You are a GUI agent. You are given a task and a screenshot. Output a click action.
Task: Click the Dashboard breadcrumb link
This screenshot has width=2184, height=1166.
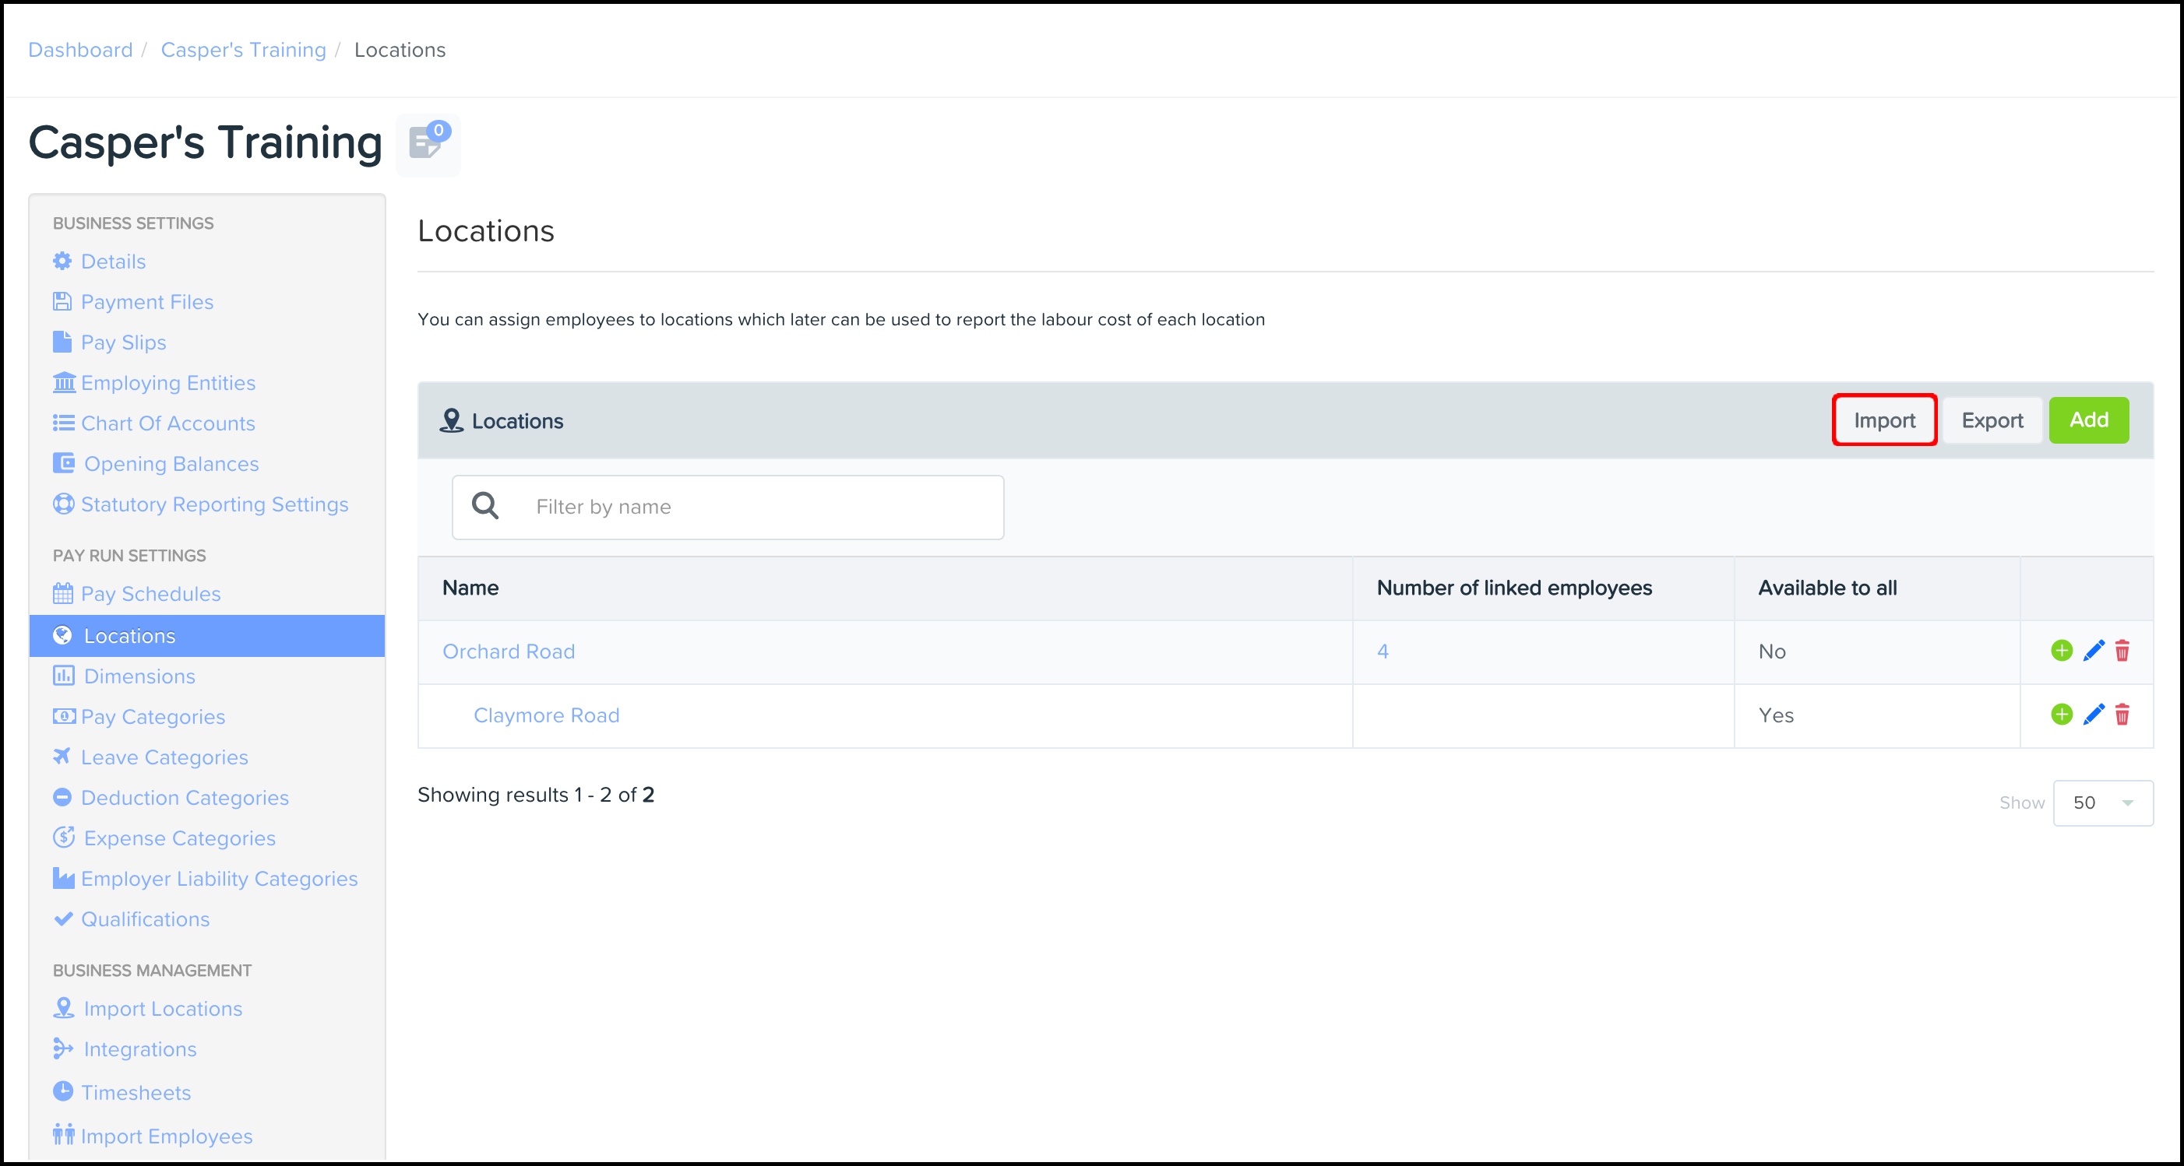coord(80,50)
